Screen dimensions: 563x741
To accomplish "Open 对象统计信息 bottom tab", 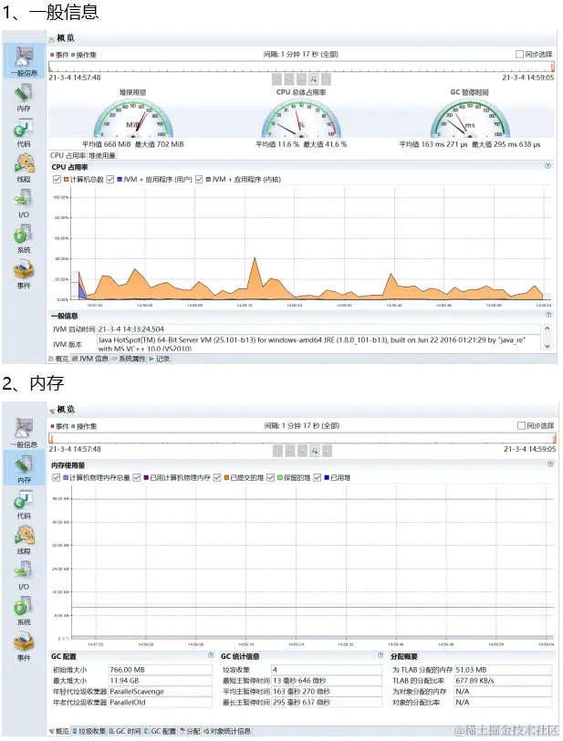I will pos(227,731).
